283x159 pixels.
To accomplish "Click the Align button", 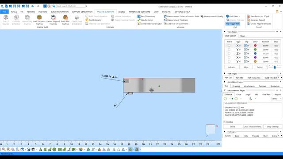I will (x=246, y=67).
